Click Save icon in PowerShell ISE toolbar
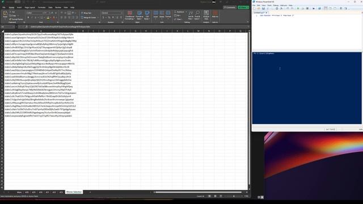The image size is (363, 204). (263, 8)
